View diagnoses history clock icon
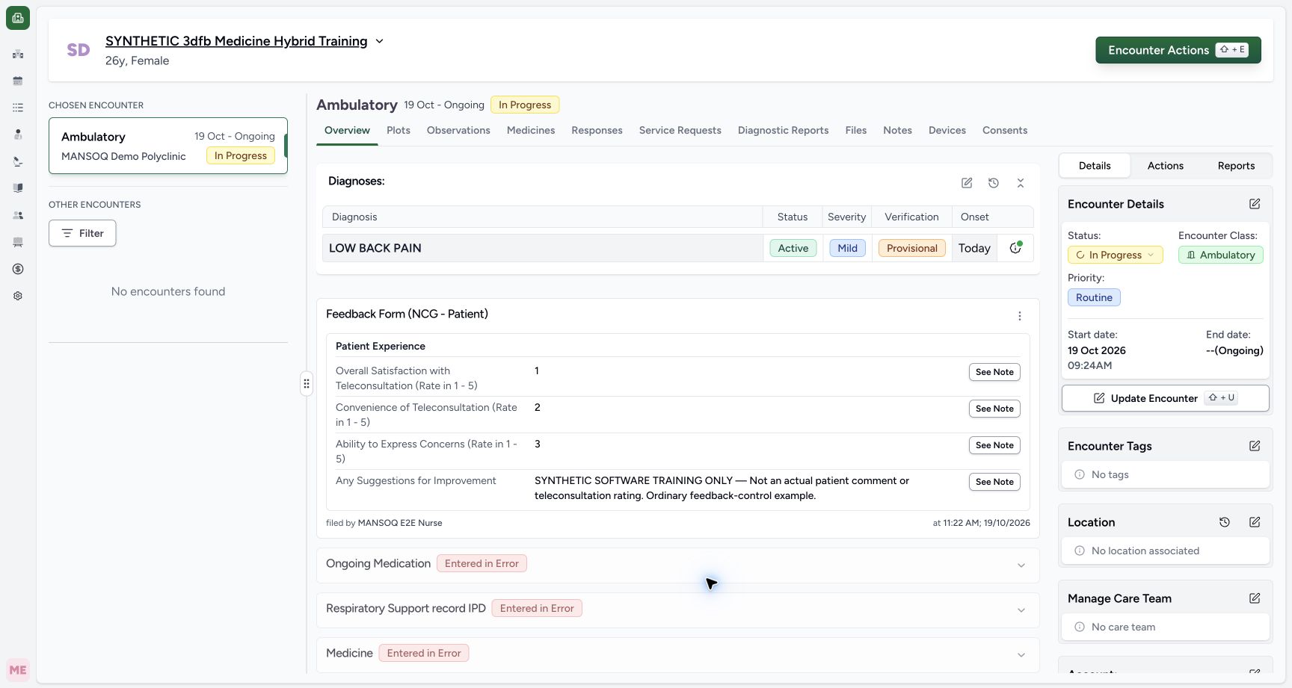Image resolution: width=1292 pixels, height=688 pixels. tap(994, 183)
